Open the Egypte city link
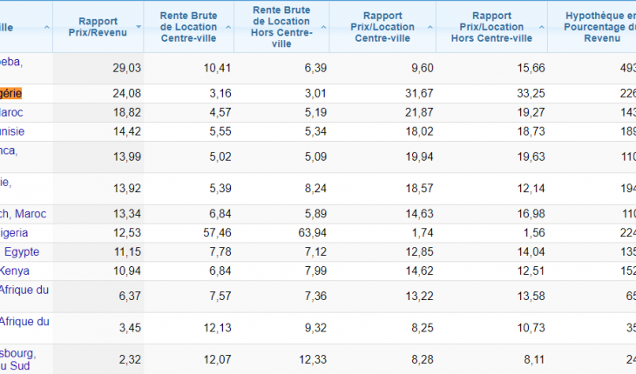The height and width of the screenshot is (374, 636). (x=22, y=251)
